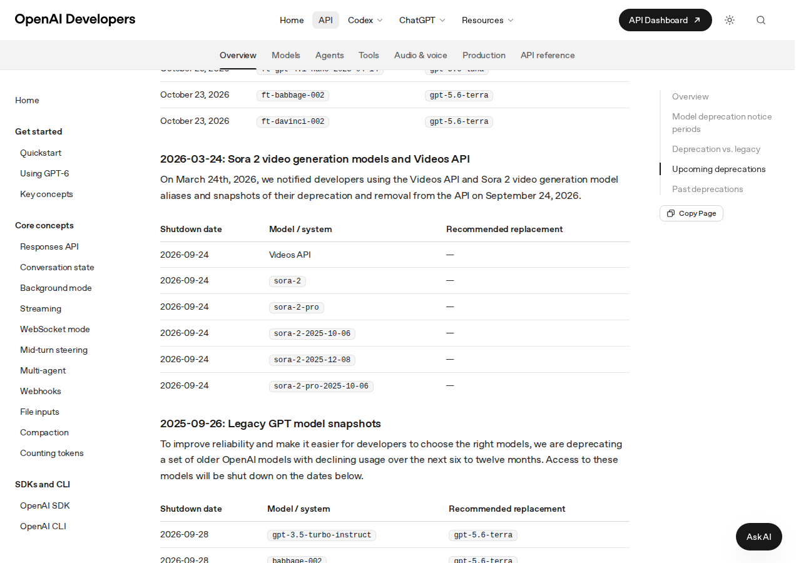Click the Core concepts sidebar heading
This screenshot has width=801, height=563.
point(44,225)
